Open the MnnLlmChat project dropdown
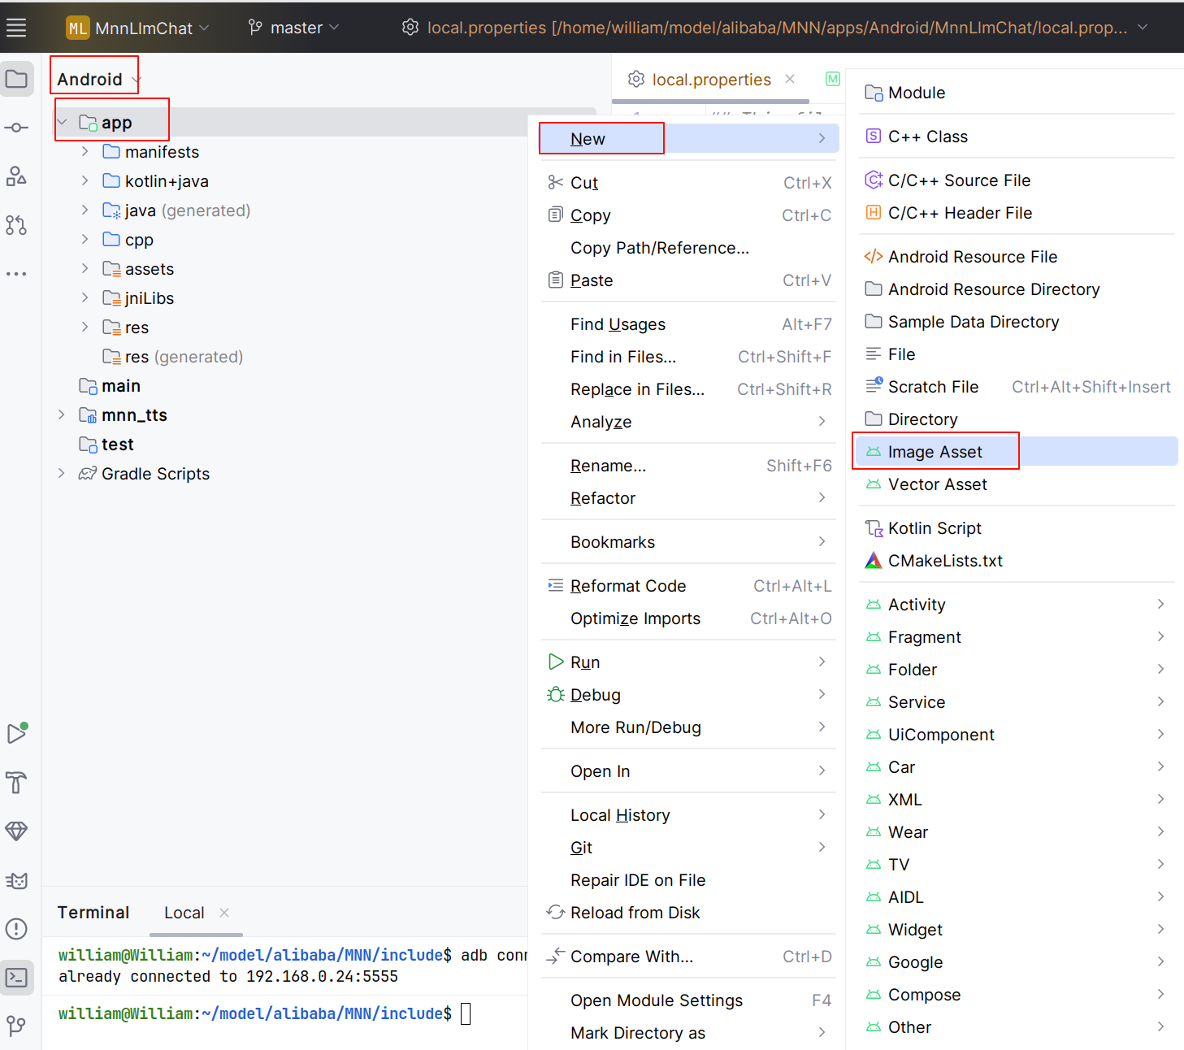Image resolution: width=1184 pixels, height=1050 pixels. 137,28
